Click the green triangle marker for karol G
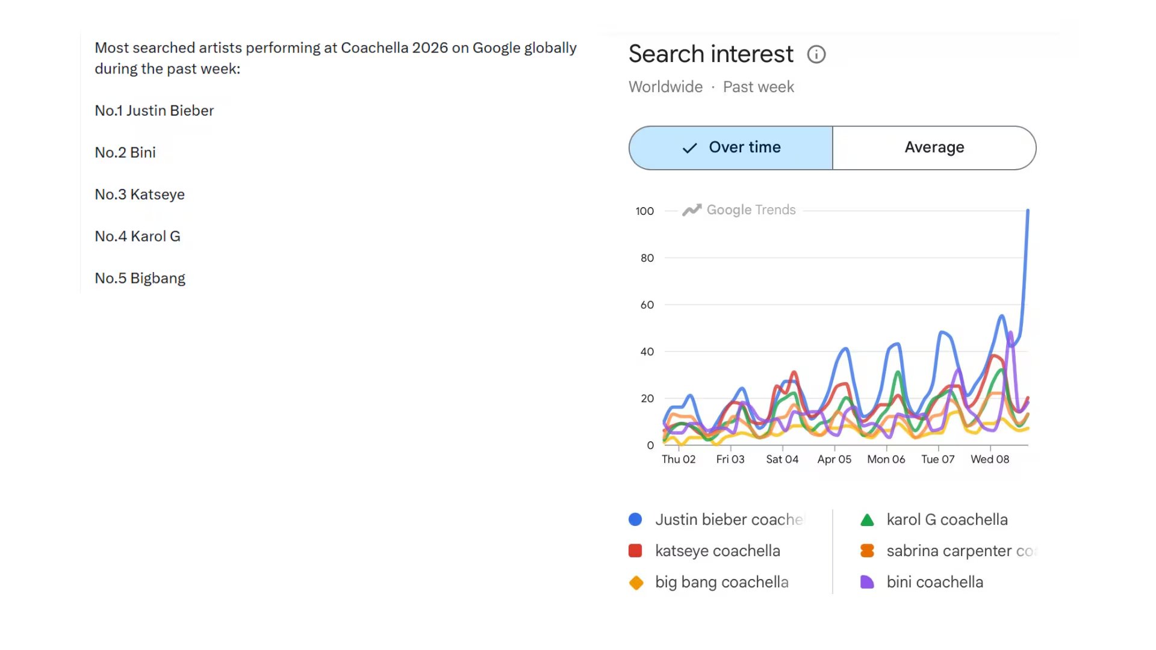 click(867, 519)
